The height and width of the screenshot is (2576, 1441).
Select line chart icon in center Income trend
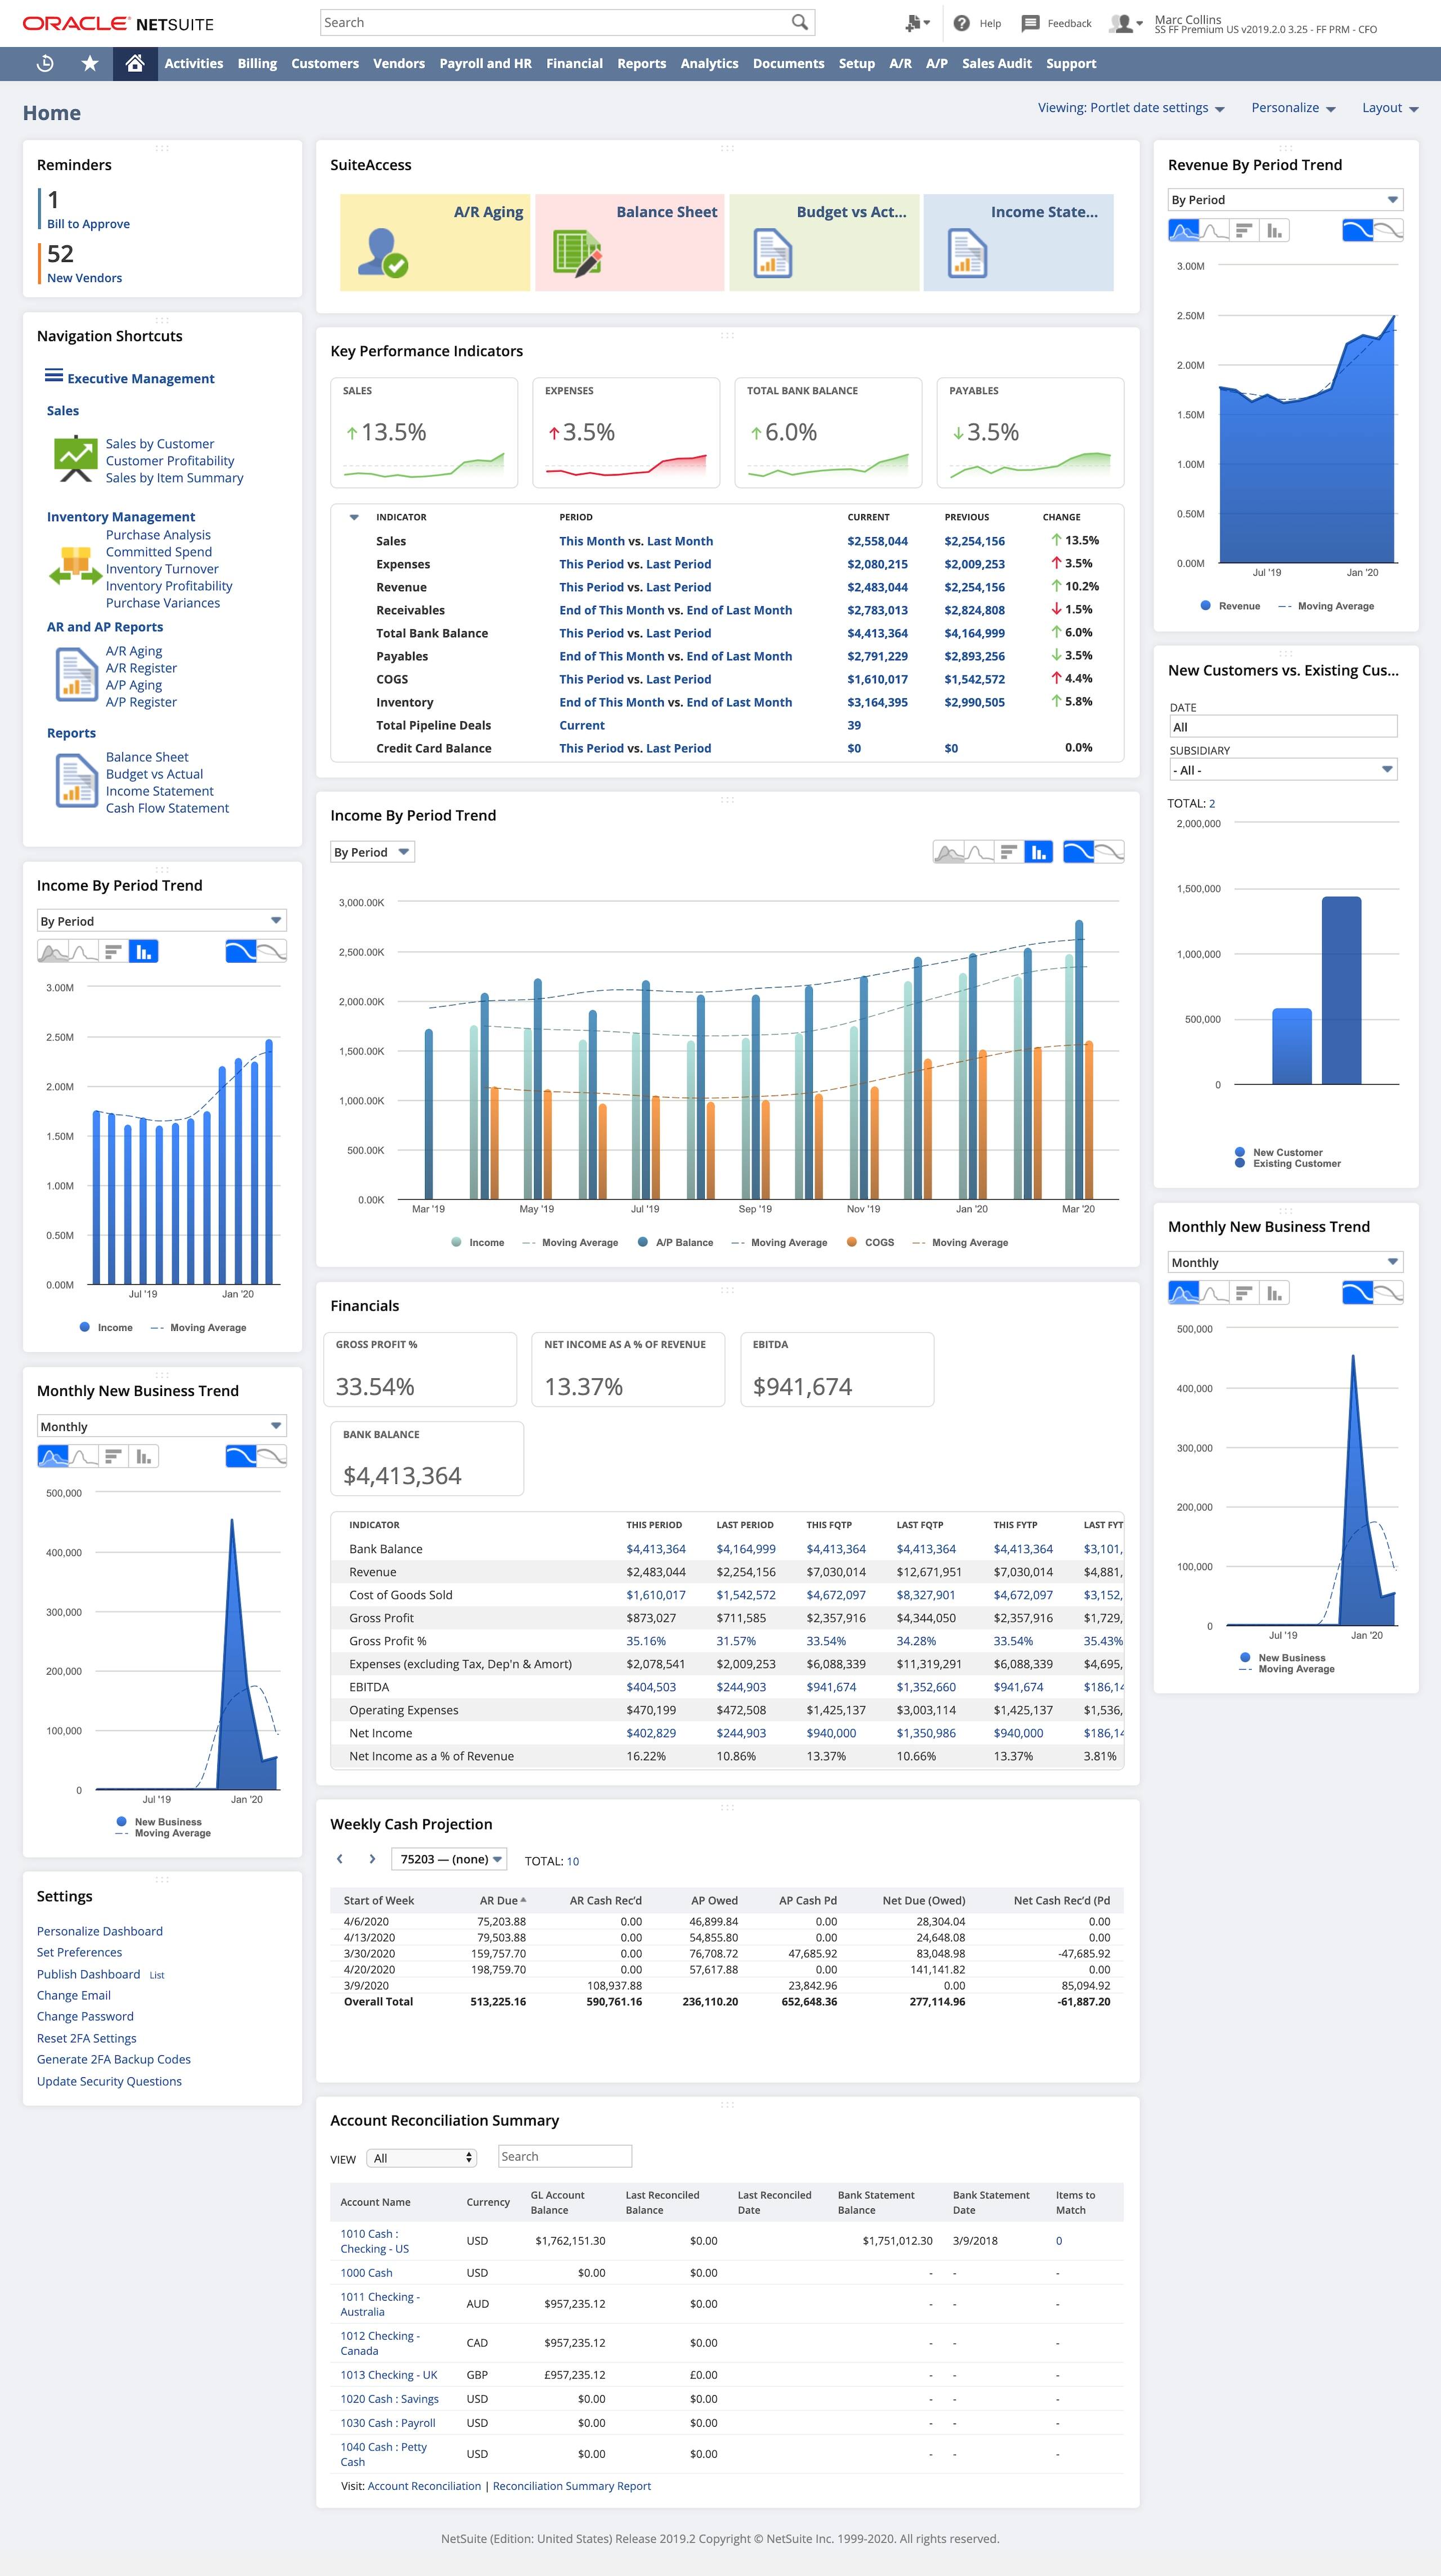tap(980, 852)
